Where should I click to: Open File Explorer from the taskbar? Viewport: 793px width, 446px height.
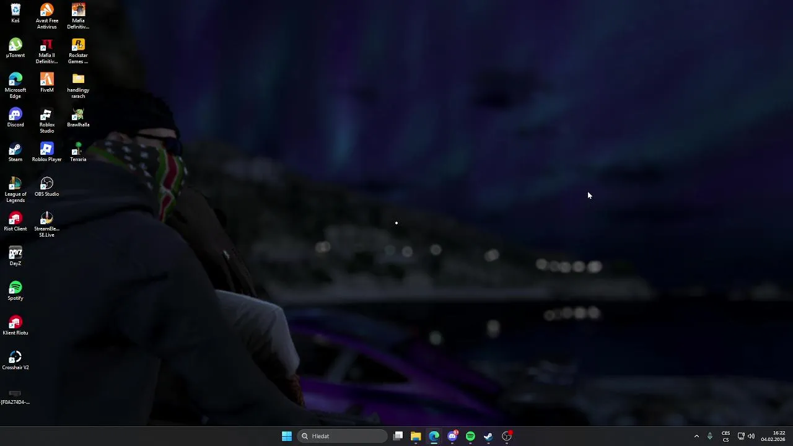coord(416,436)
